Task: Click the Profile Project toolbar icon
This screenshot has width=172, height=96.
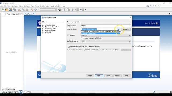Action: (83, 10)
